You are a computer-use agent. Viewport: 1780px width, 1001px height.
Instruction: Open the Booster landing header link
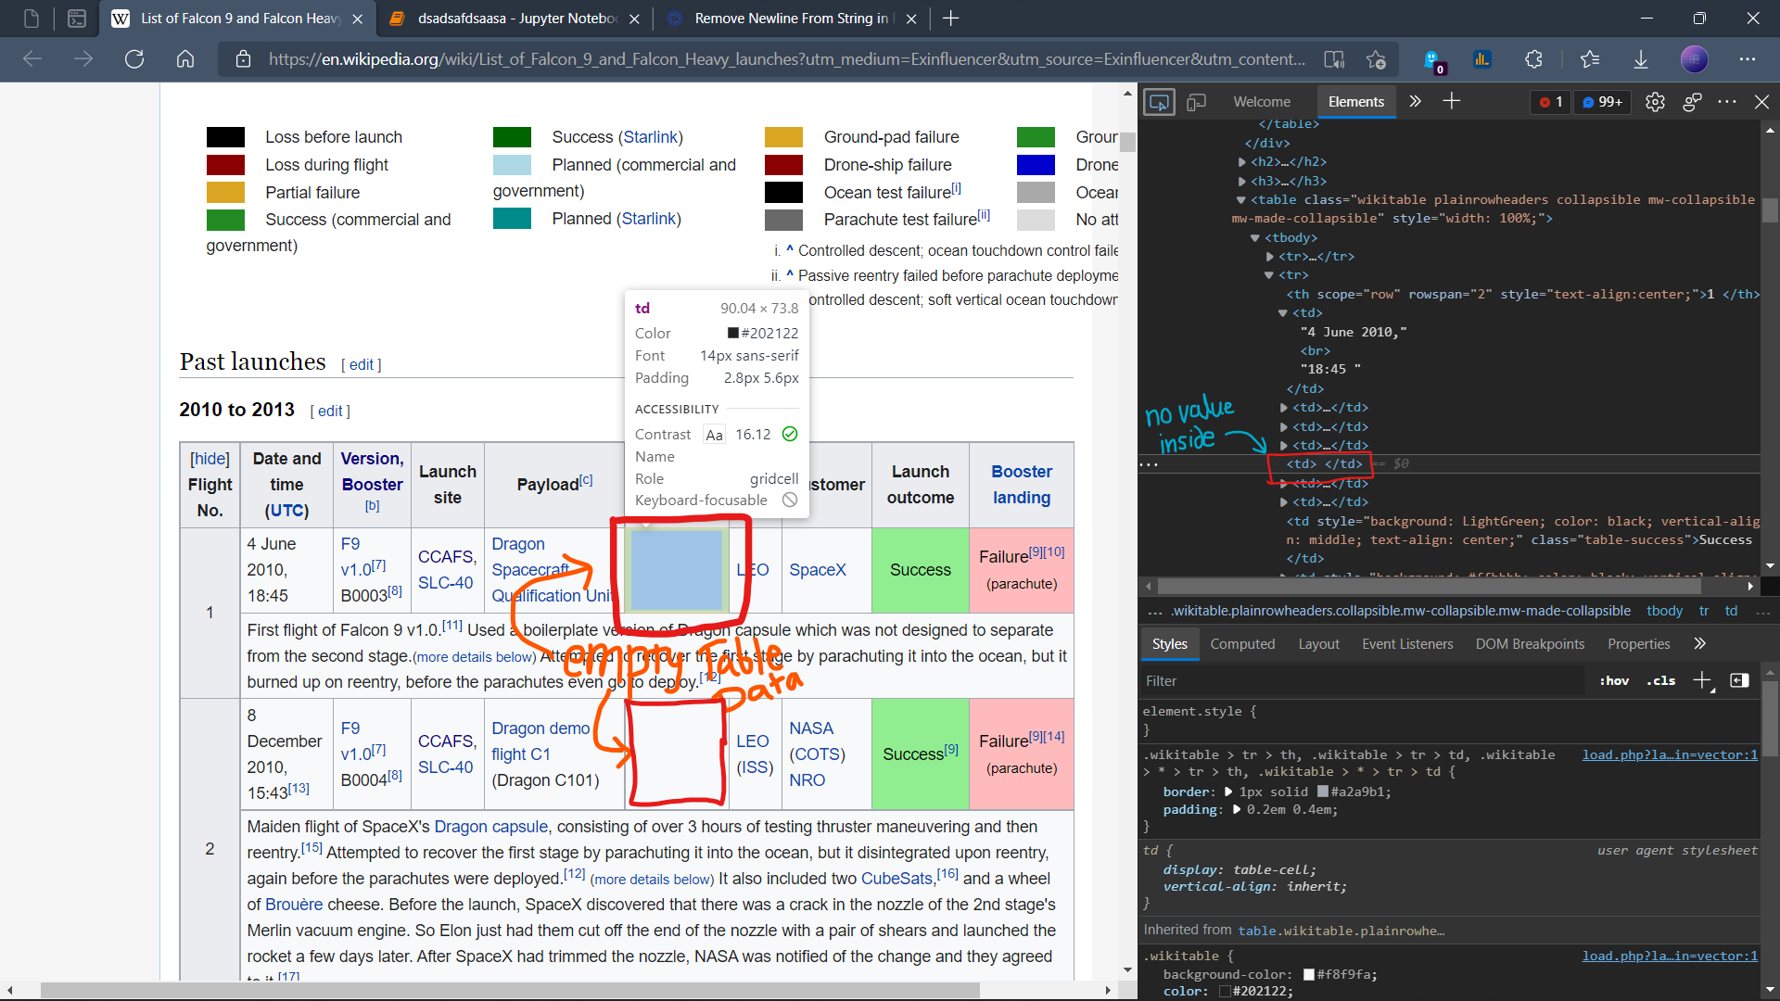[x=1022, y=485]
